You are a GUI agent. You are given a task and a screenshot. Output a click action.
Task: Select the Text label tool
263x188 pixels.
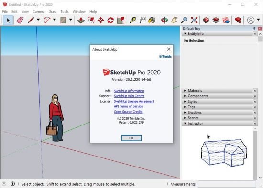point(143,20)
